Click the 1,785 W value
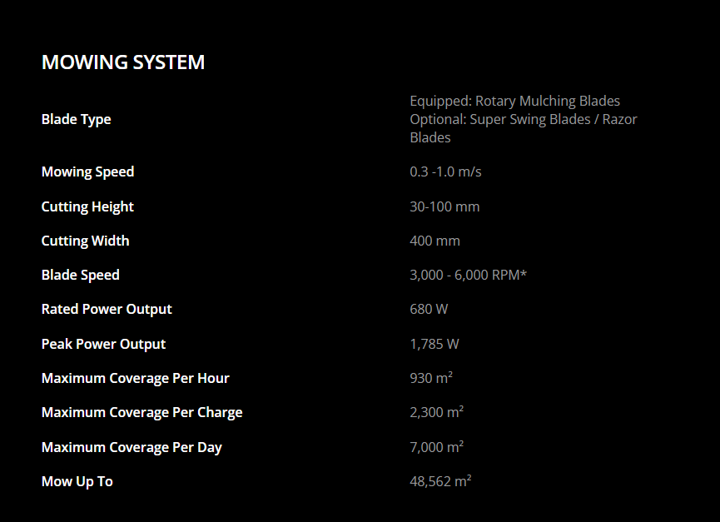The width and height of the screenshot is (720, 522). (434, 344)
